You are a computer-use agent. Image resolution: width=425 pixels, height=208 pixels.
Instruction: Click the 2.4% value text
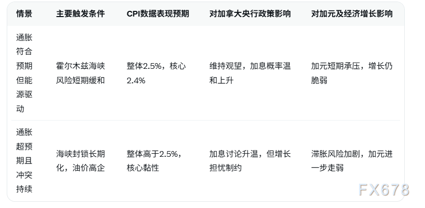136,80
